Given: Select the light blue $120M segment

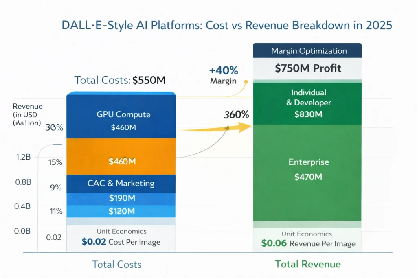Looking at the screenshot, I should click(x=121, y=211).
